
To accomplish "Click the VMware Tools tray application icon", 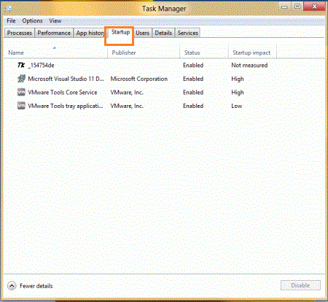I will [21, 106].
